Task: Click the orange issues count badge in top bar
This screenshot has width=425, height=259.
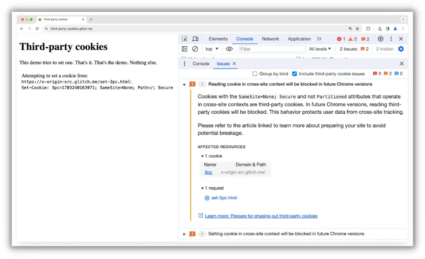Action: pos(366,39)
